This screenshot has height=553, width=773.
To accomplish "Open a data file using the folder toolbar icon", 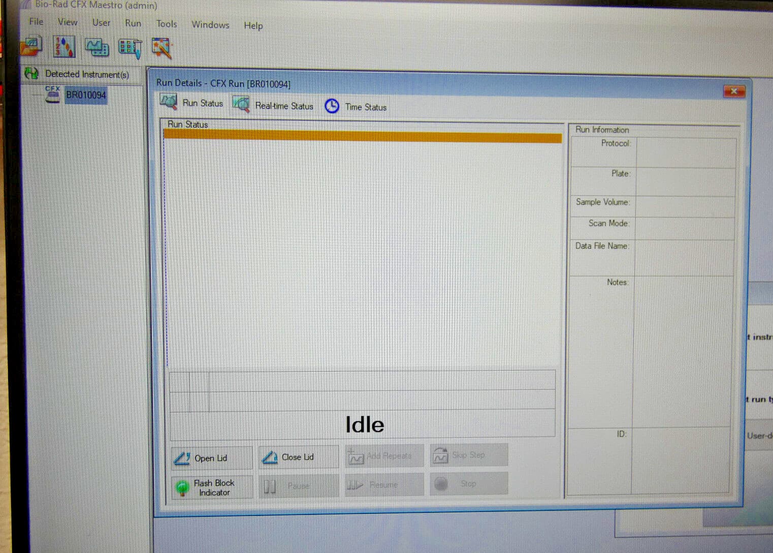I will [x=30, y=46].
